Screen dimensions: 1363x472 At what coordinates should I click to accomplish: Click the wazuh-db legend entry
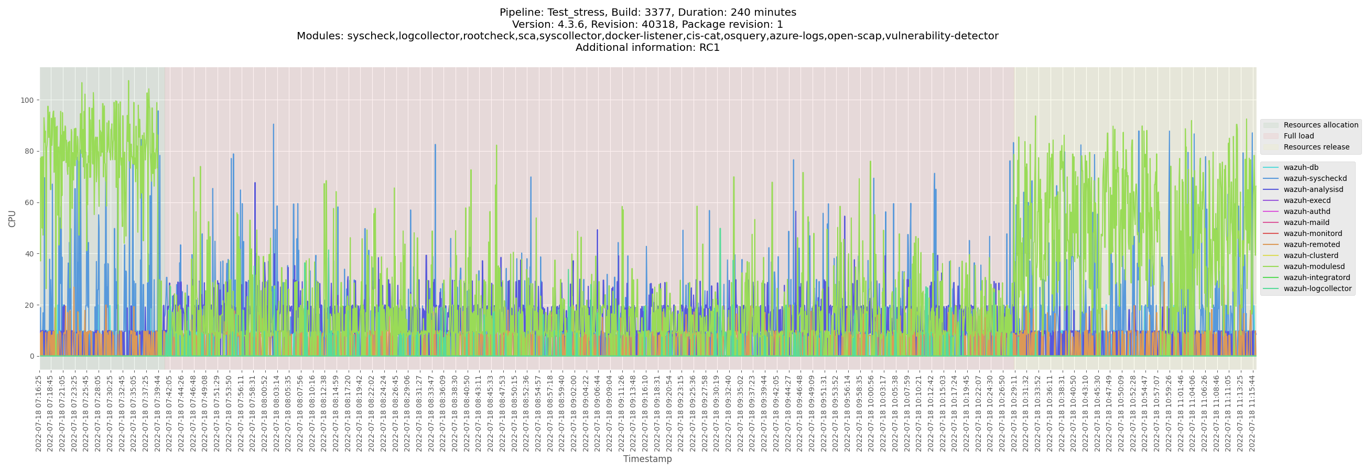[x=1301, y=168]
